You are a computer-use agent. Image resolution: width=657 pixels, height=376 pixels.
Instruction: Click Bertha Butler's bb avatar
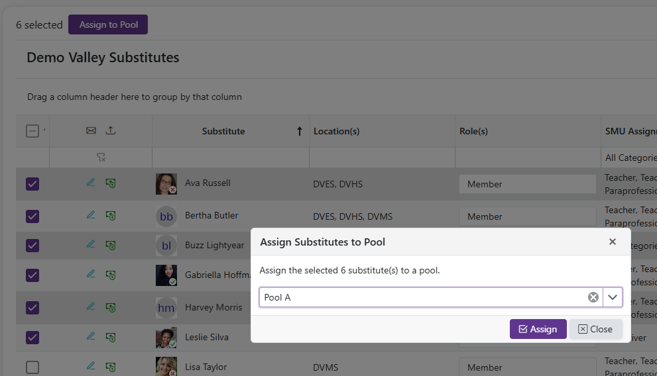pyautogui.click(x=166, y=216)
